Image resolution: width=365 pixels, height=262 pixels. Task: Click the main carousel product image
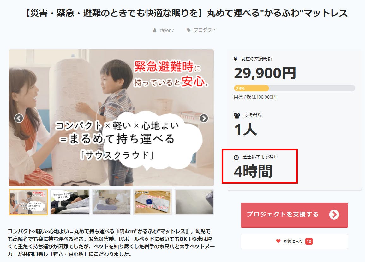[x=111, y=118]
